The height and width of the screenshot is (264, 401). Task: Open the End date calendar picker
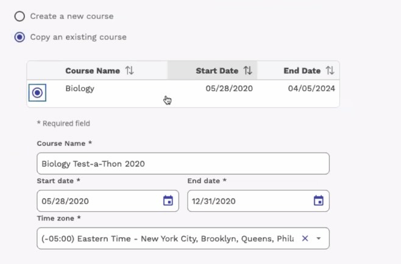[318, 201]
